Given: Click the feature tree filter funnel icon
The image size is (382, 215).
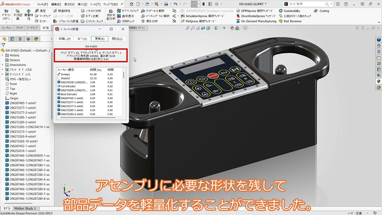Looking at the screenshot, I should point(3,45).
